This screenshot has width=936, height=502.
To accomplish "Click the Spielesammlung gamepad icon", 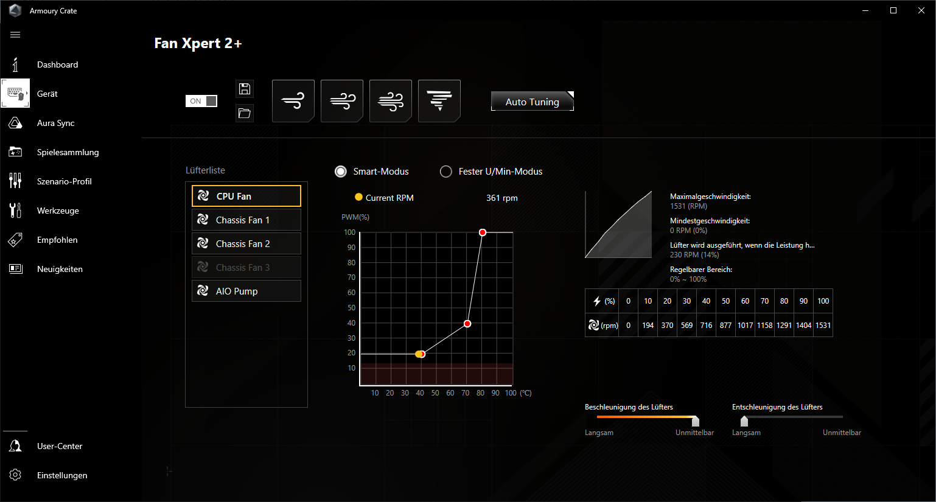I will pos(15,152).
